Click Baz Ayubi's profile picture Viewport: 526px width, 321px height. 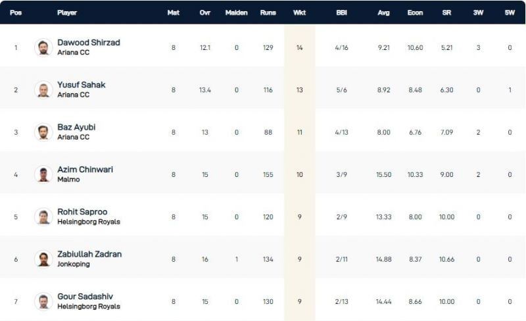click(x=43, y=132)
